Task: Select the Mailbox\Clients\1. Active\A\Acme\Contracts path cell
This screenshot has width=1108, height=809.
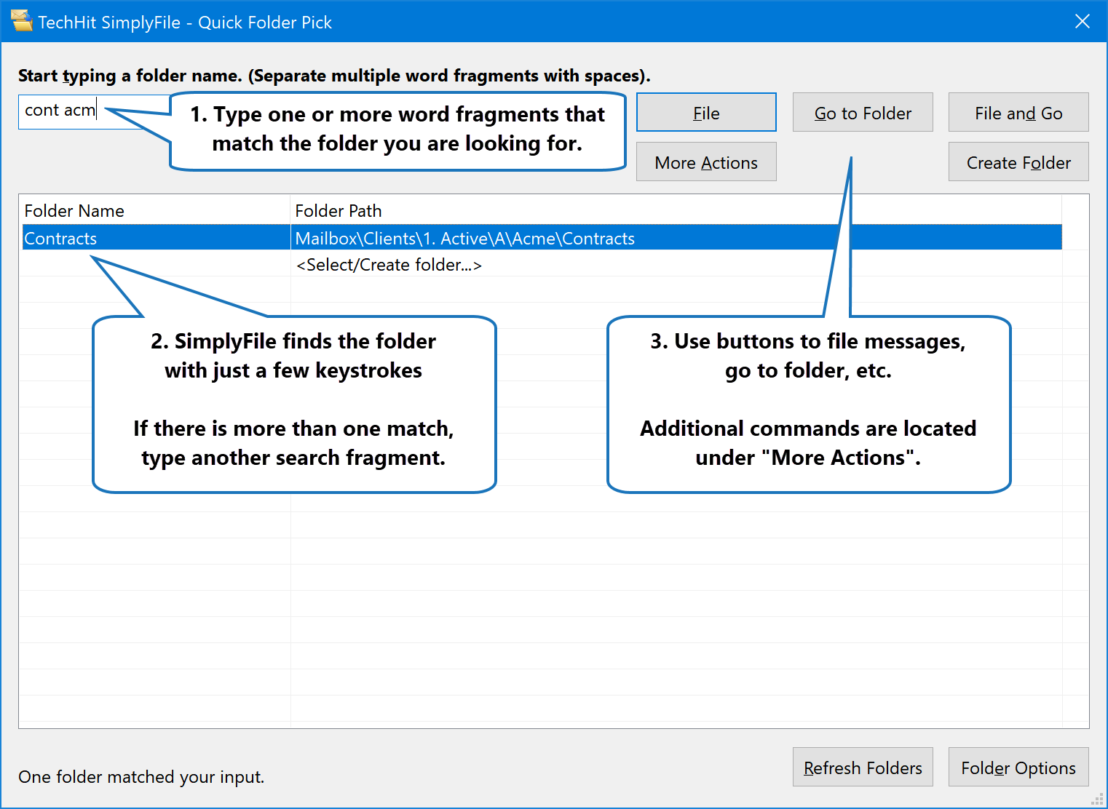Action: (x=676, y=238)
